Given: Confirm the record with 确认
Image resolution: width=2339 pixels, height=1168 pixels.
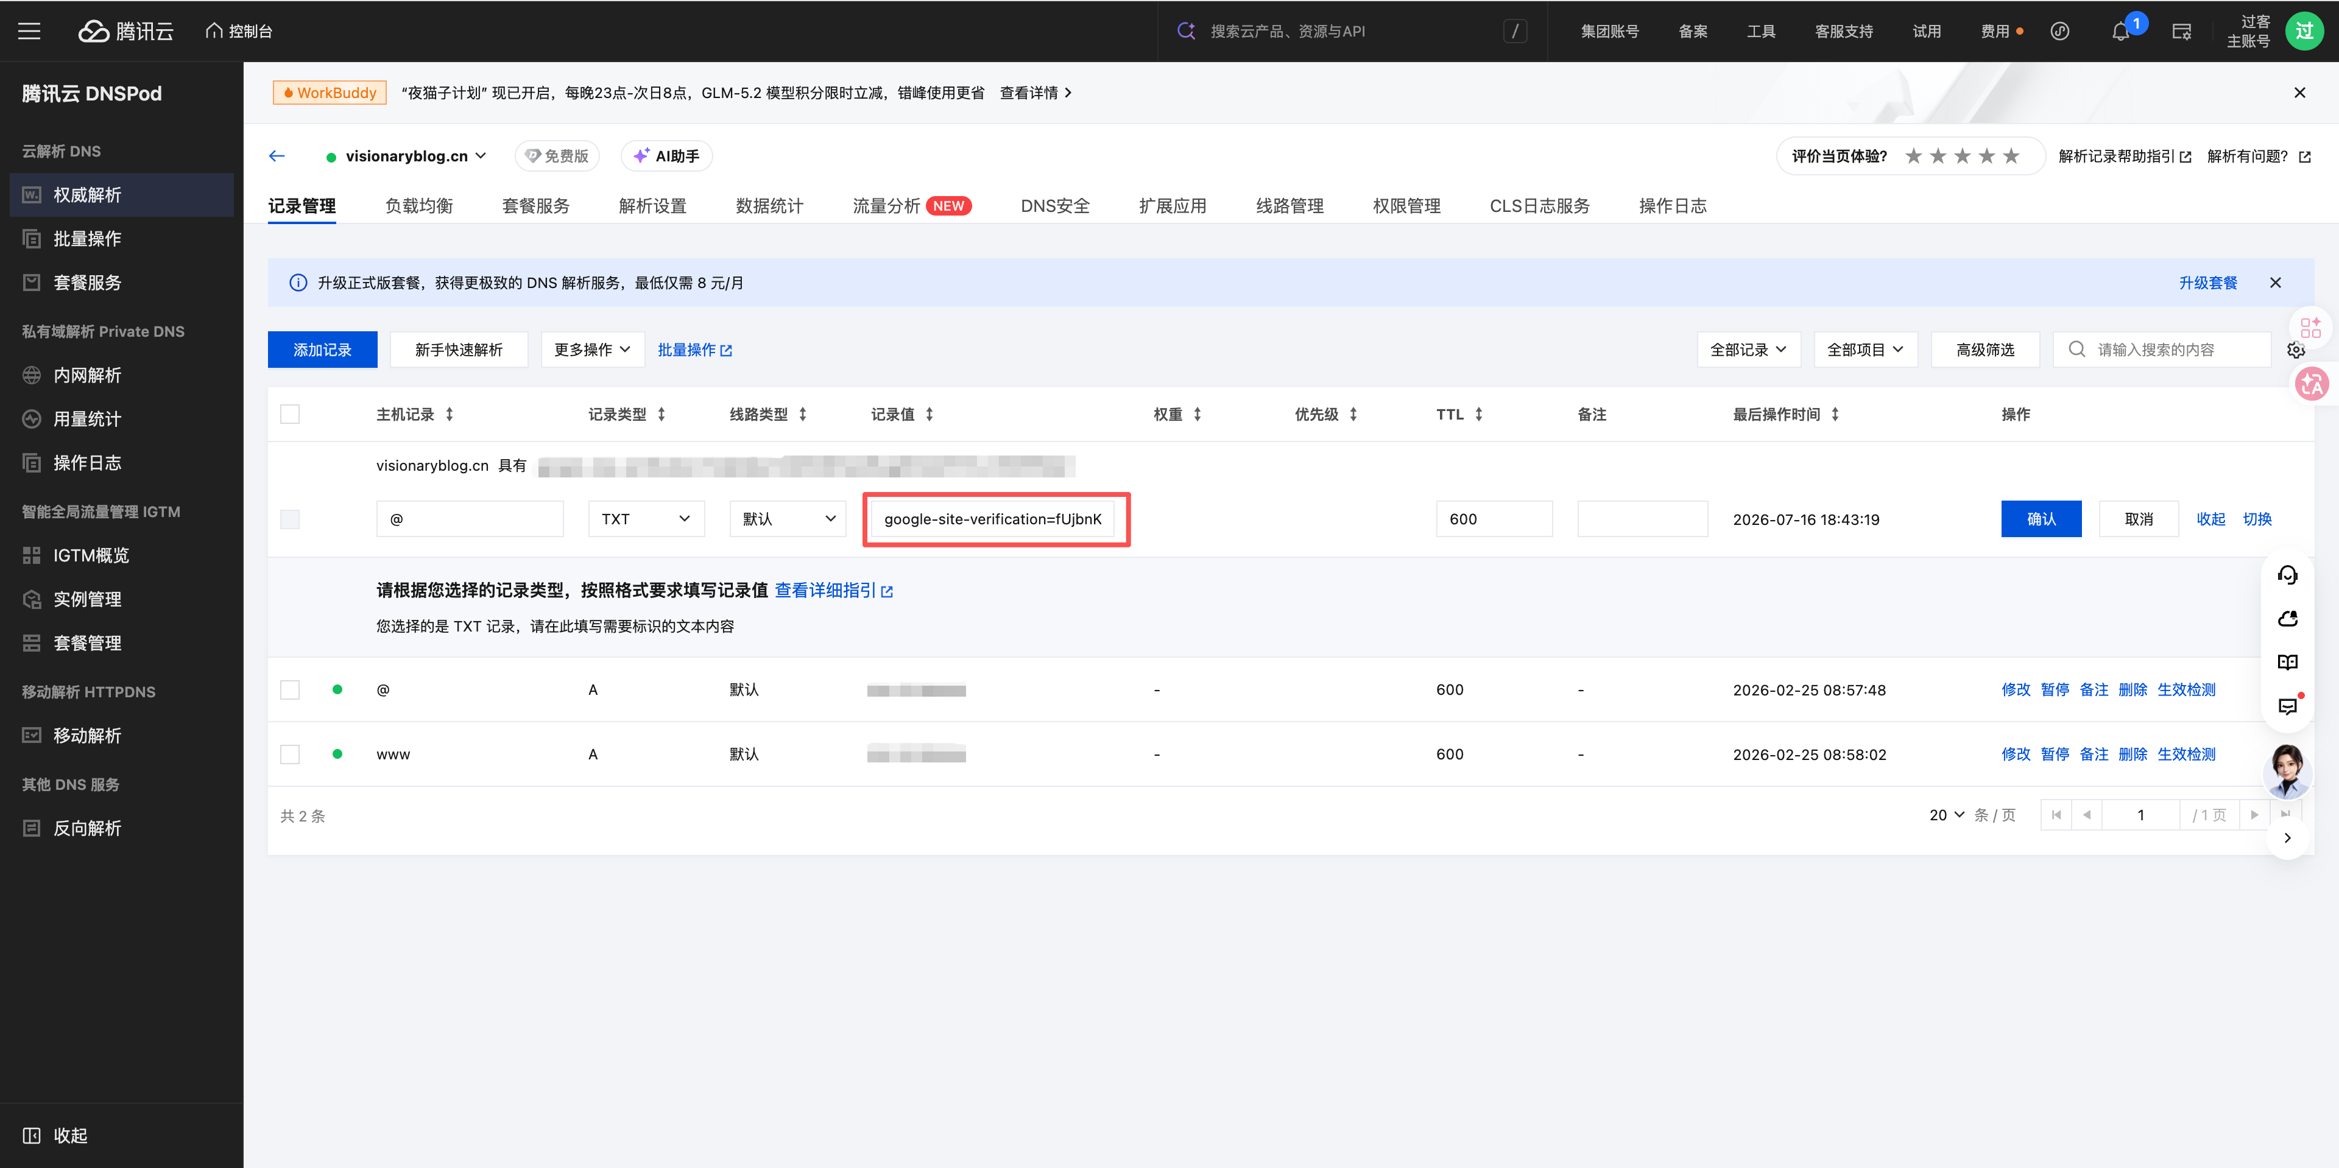Looking at the screenshot, I should 2041,519.
